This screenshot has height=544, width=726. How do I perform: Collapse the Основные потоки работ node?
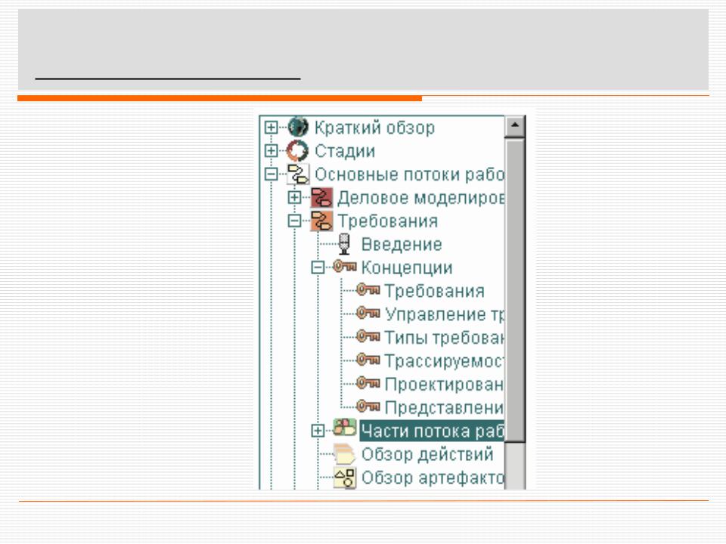[271, 174]
